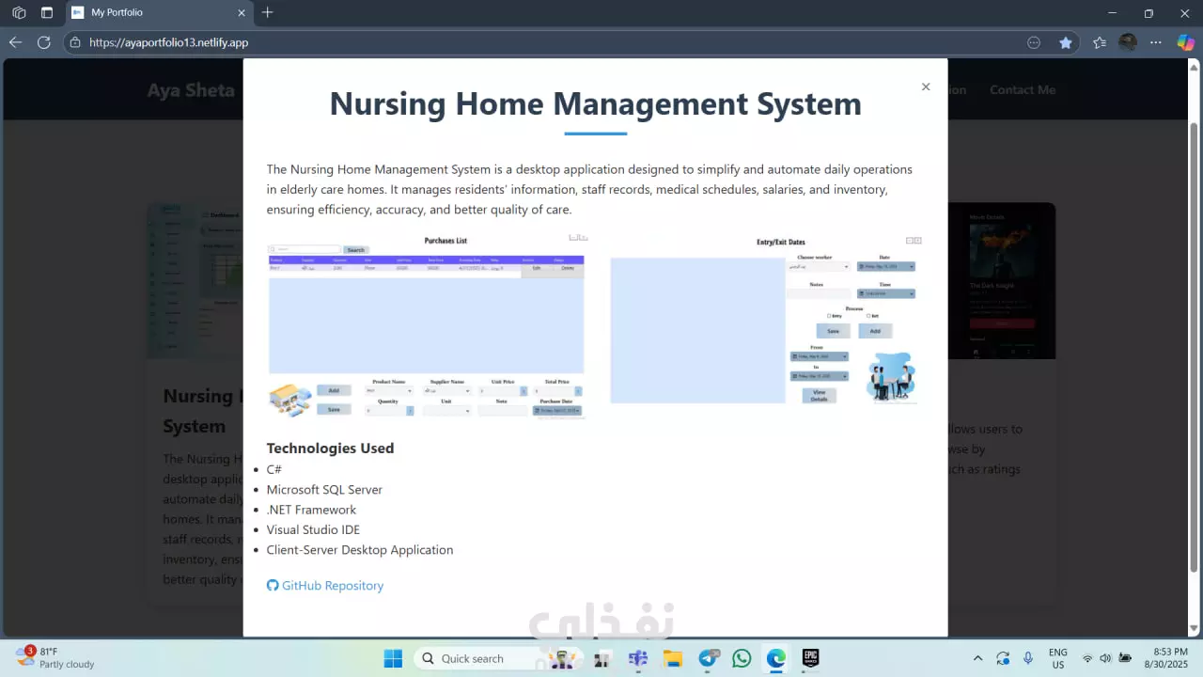Refresh the page with reload icon
1203x677 pixels.
pos(43,42)
